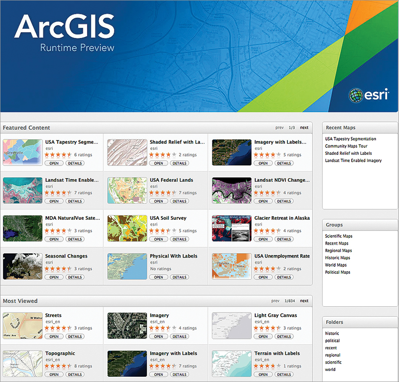
Task: Open the Regional Maps group
Action: pyautogui.click(x=338, y=250)
